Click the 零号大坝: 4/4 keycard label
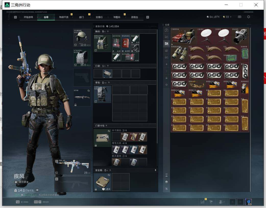 click(x=119, y=143)
